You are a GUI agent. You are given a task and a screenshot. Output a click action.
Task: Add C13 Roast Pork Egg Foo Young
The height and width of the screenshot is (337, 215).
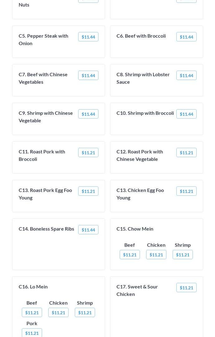[x=88, y=191]
